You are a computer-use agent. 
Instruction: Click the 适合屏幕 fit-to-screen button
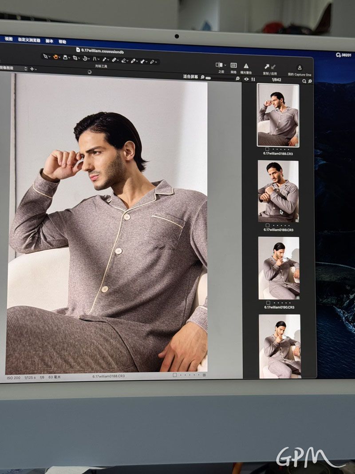pyautogui.click(x=190, y=77)
